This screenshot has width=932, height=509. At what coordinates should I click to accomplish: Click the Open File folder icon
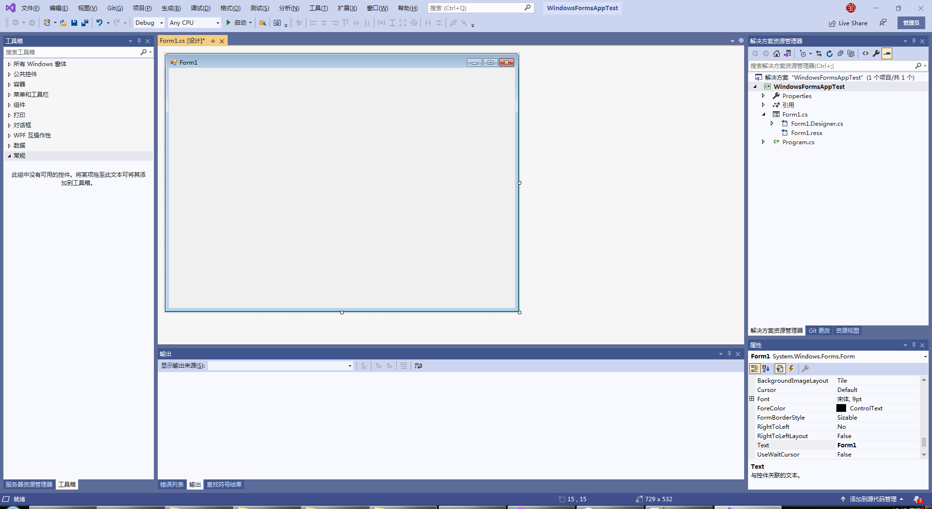pos(63,23)
